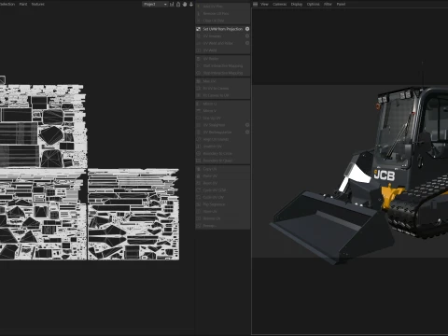Open the UV Weld and Relax settings gear

tap(247, 43)
